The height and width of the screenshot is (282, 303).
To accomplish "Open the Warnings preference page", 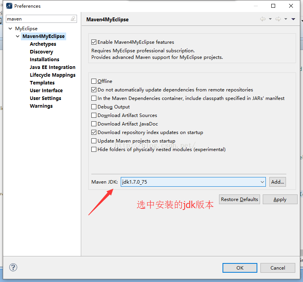I will tap(41, 106).
